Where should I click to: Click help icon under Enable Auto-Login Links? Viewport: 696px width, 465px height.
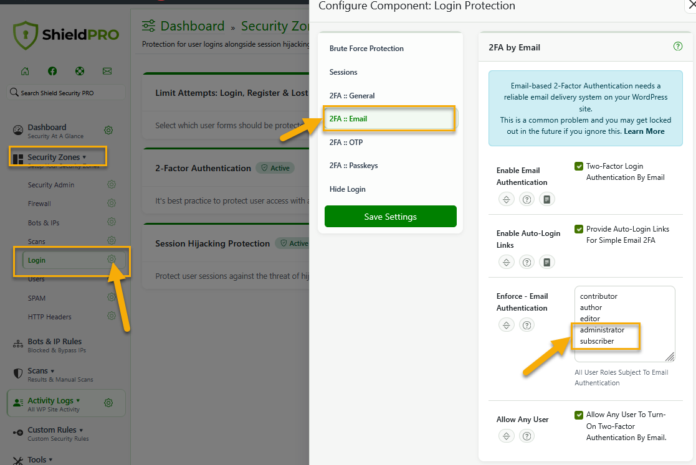[x=527, y=262]
